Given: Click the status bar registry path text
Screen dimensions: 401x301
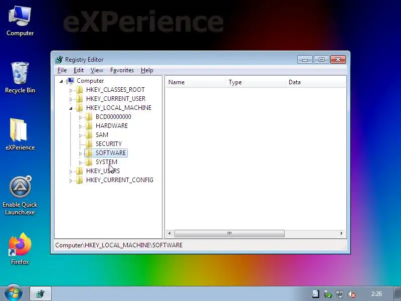Looking at the screenshot, I should click(119, 245).
